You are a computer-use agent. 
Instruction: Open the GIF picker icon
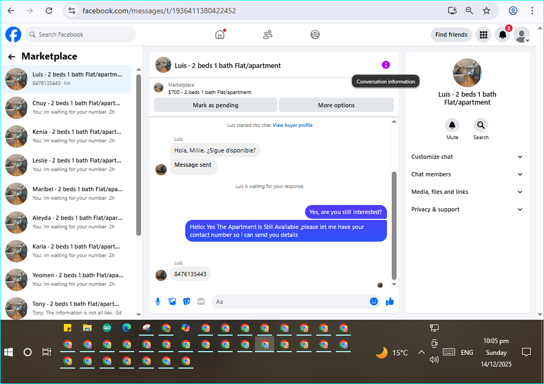click(201, 302)
